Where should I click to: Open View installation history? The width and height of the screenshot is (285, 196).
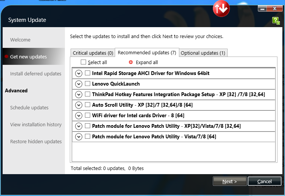[36, 124]
